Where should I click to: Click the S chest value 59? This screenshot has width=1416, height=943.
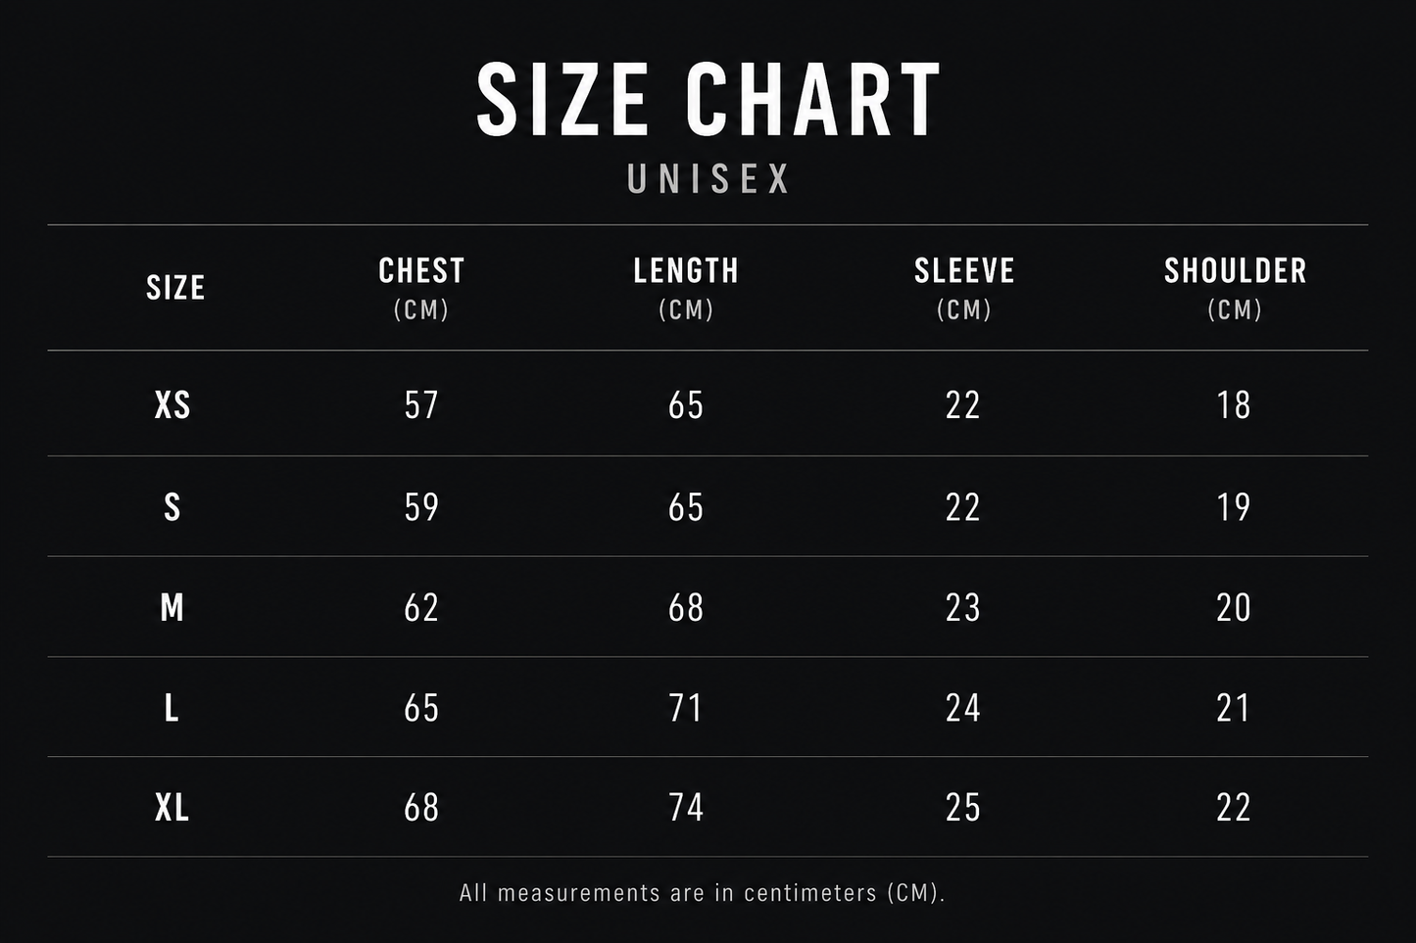point(421,507)
